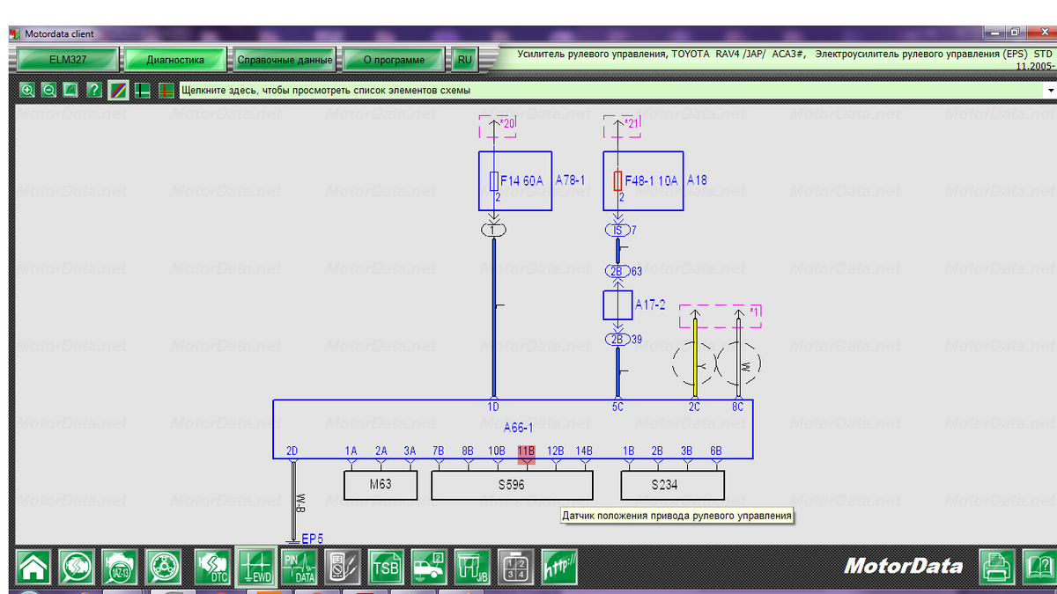Image resolution: width=1057 pixels, height=594 pixels.
Task: Click the S596 sensor box
Action: [512, 485]
